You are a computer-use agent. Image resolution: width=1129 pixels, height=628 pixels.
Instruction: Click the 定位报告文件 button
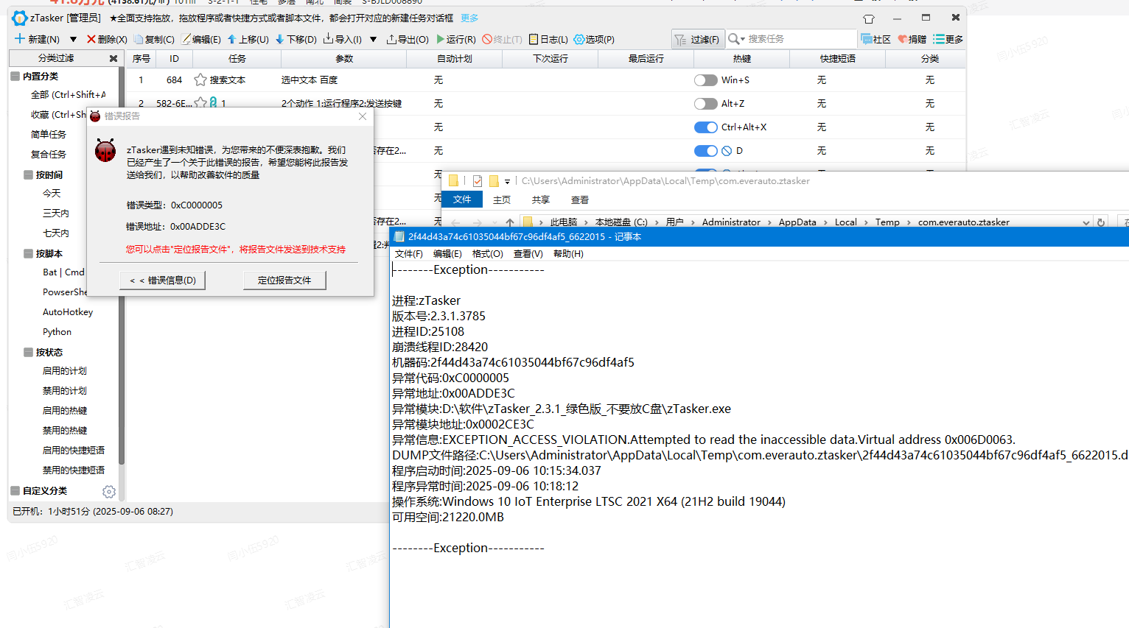point(284,280)
